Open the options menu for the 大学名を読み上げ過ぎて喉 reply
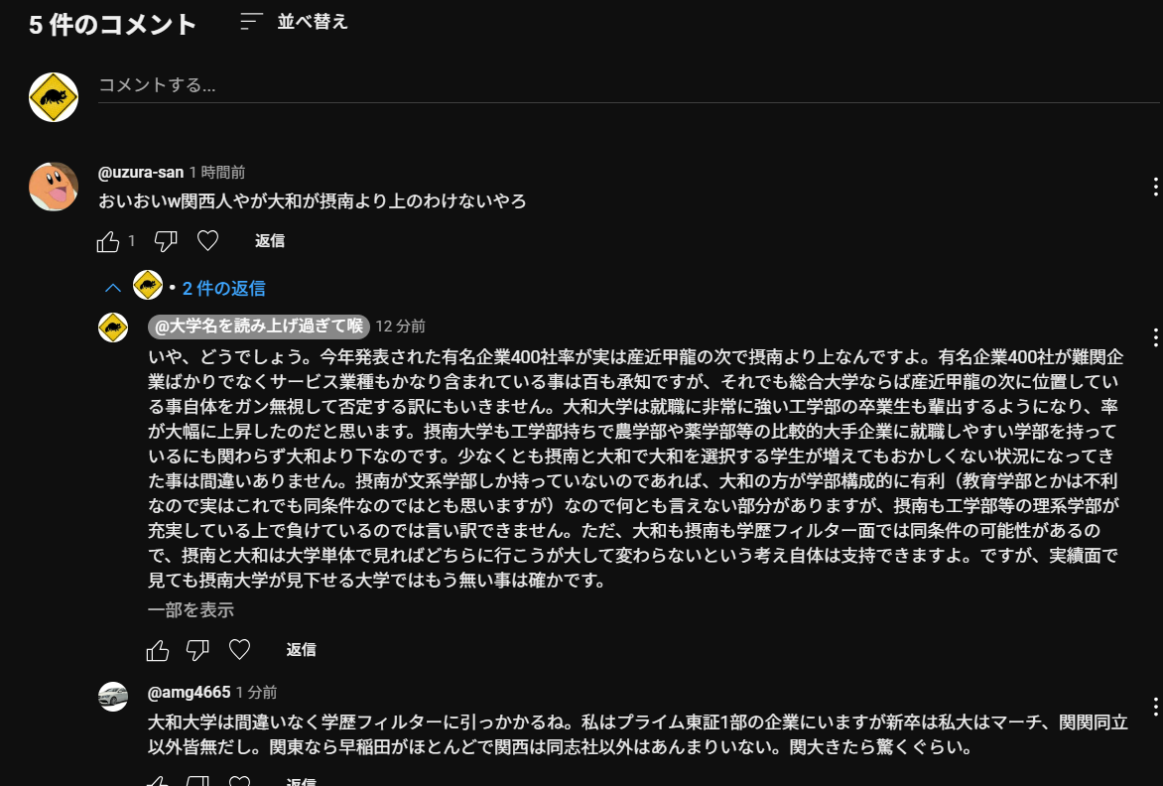 pyautogui.click(x=1155, y=337)
